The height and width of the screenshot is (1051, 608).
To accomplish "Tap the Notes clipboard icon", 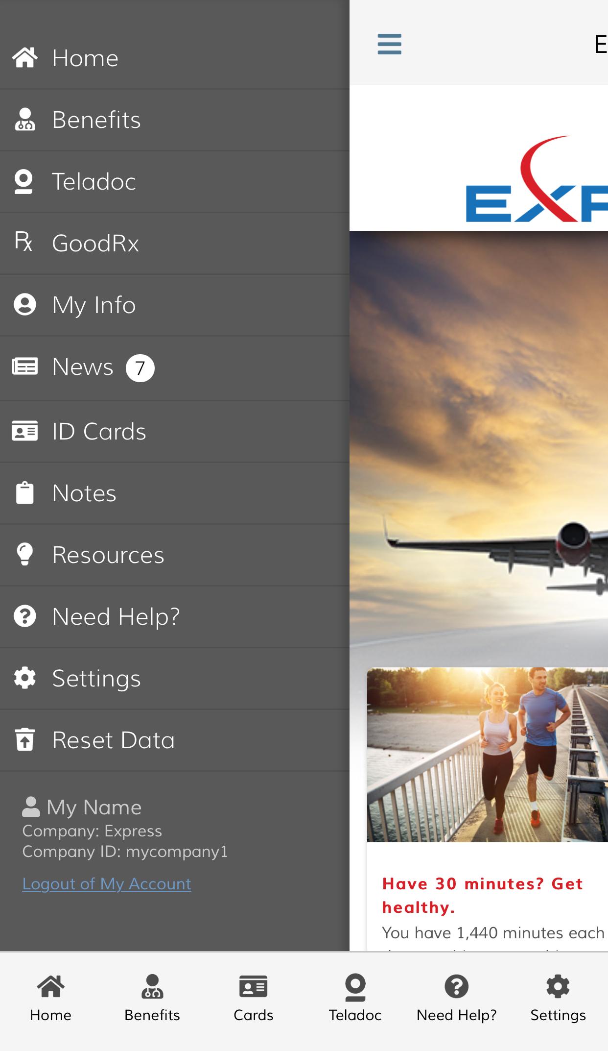I will 24,493.
